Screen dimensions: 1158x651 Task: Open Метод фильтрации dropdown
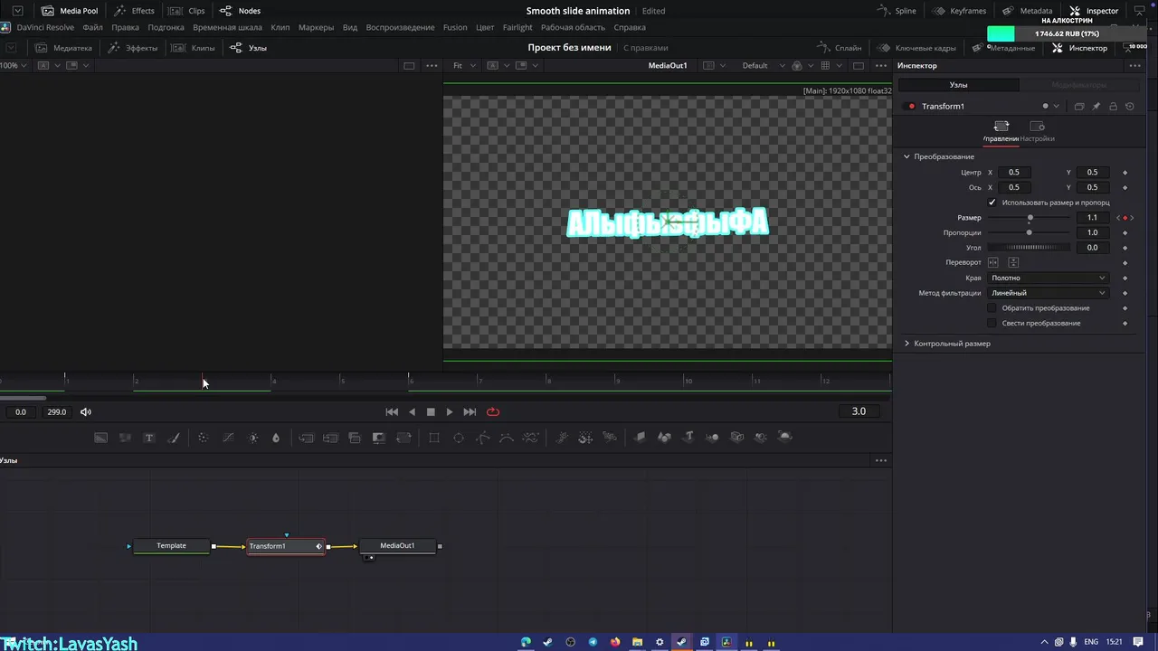[1049, 293]
